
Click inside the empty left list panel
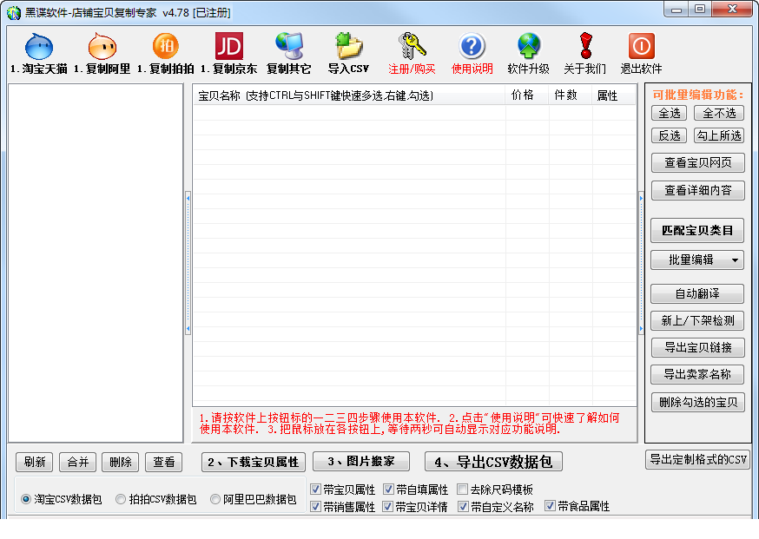point(96,263)
